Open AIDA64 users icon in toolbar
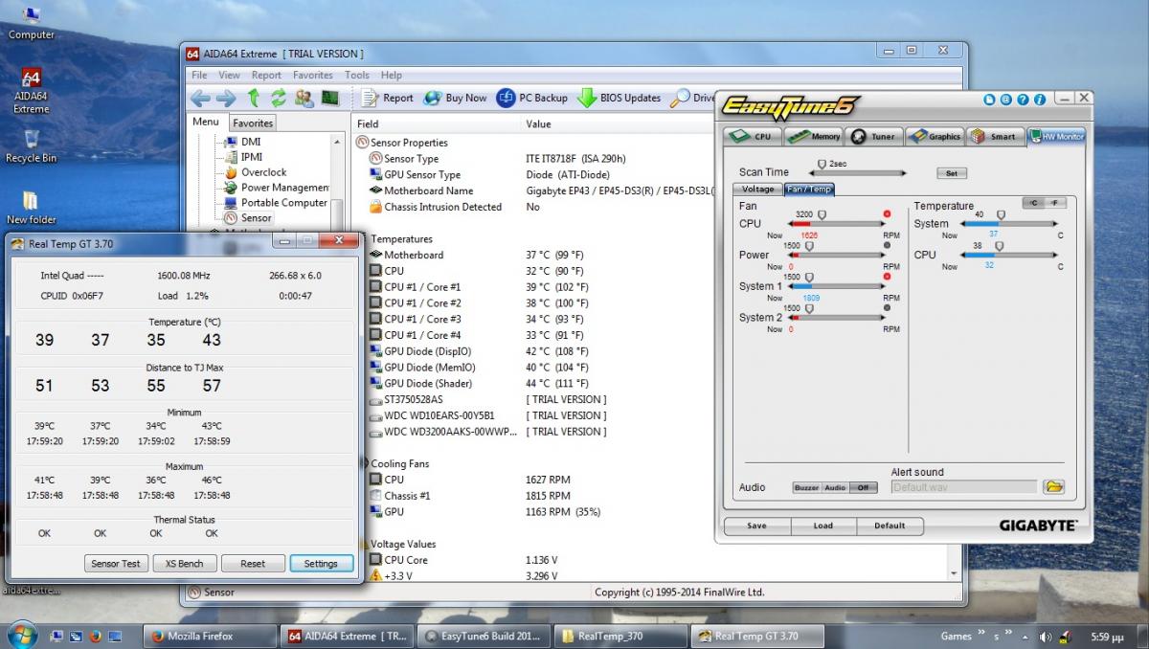The image size is (1149, 649). 304,98
